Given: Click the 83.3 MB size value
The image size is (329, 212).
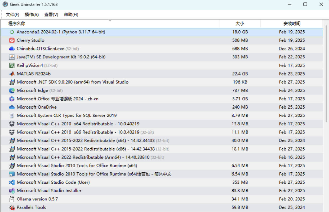Looking at the screenshot, I should (240, 191).
